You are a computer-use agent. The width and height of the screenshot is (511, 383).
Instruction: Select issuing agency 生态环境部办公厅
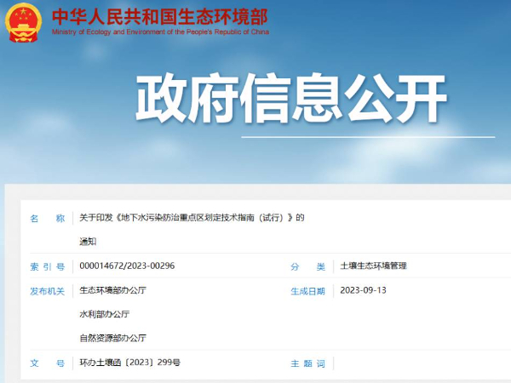(x=112, y=290)
